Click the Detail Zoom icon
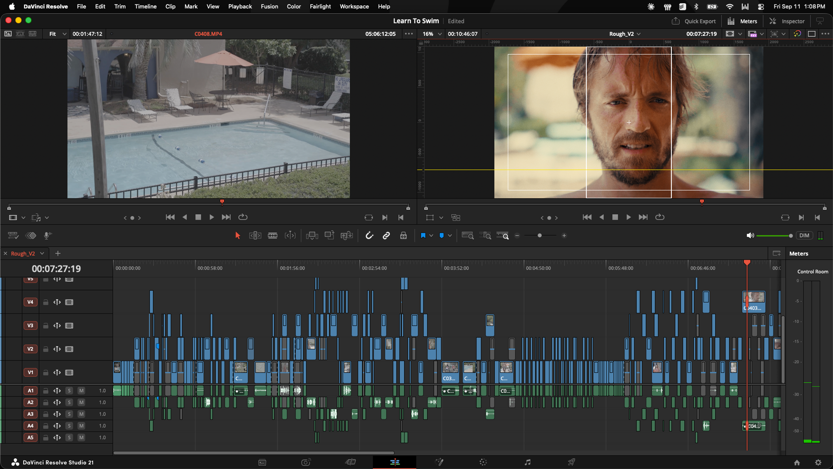Image resolution: width=833 pixels, height=469 pixels. pos(485,236)
